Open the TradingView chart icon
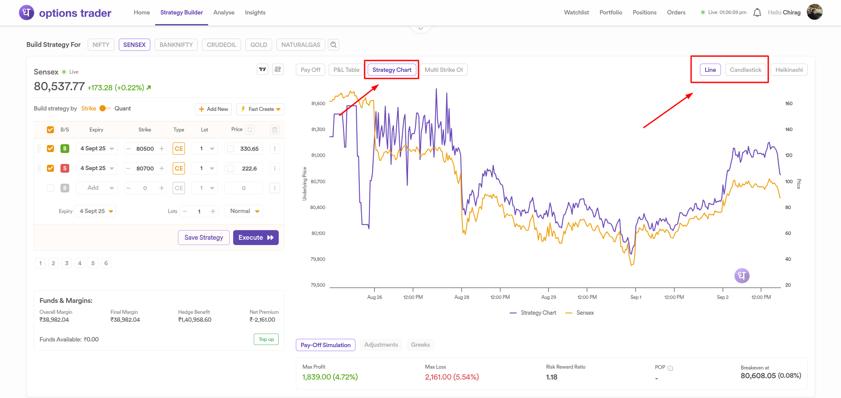 (x=263, y=69)
